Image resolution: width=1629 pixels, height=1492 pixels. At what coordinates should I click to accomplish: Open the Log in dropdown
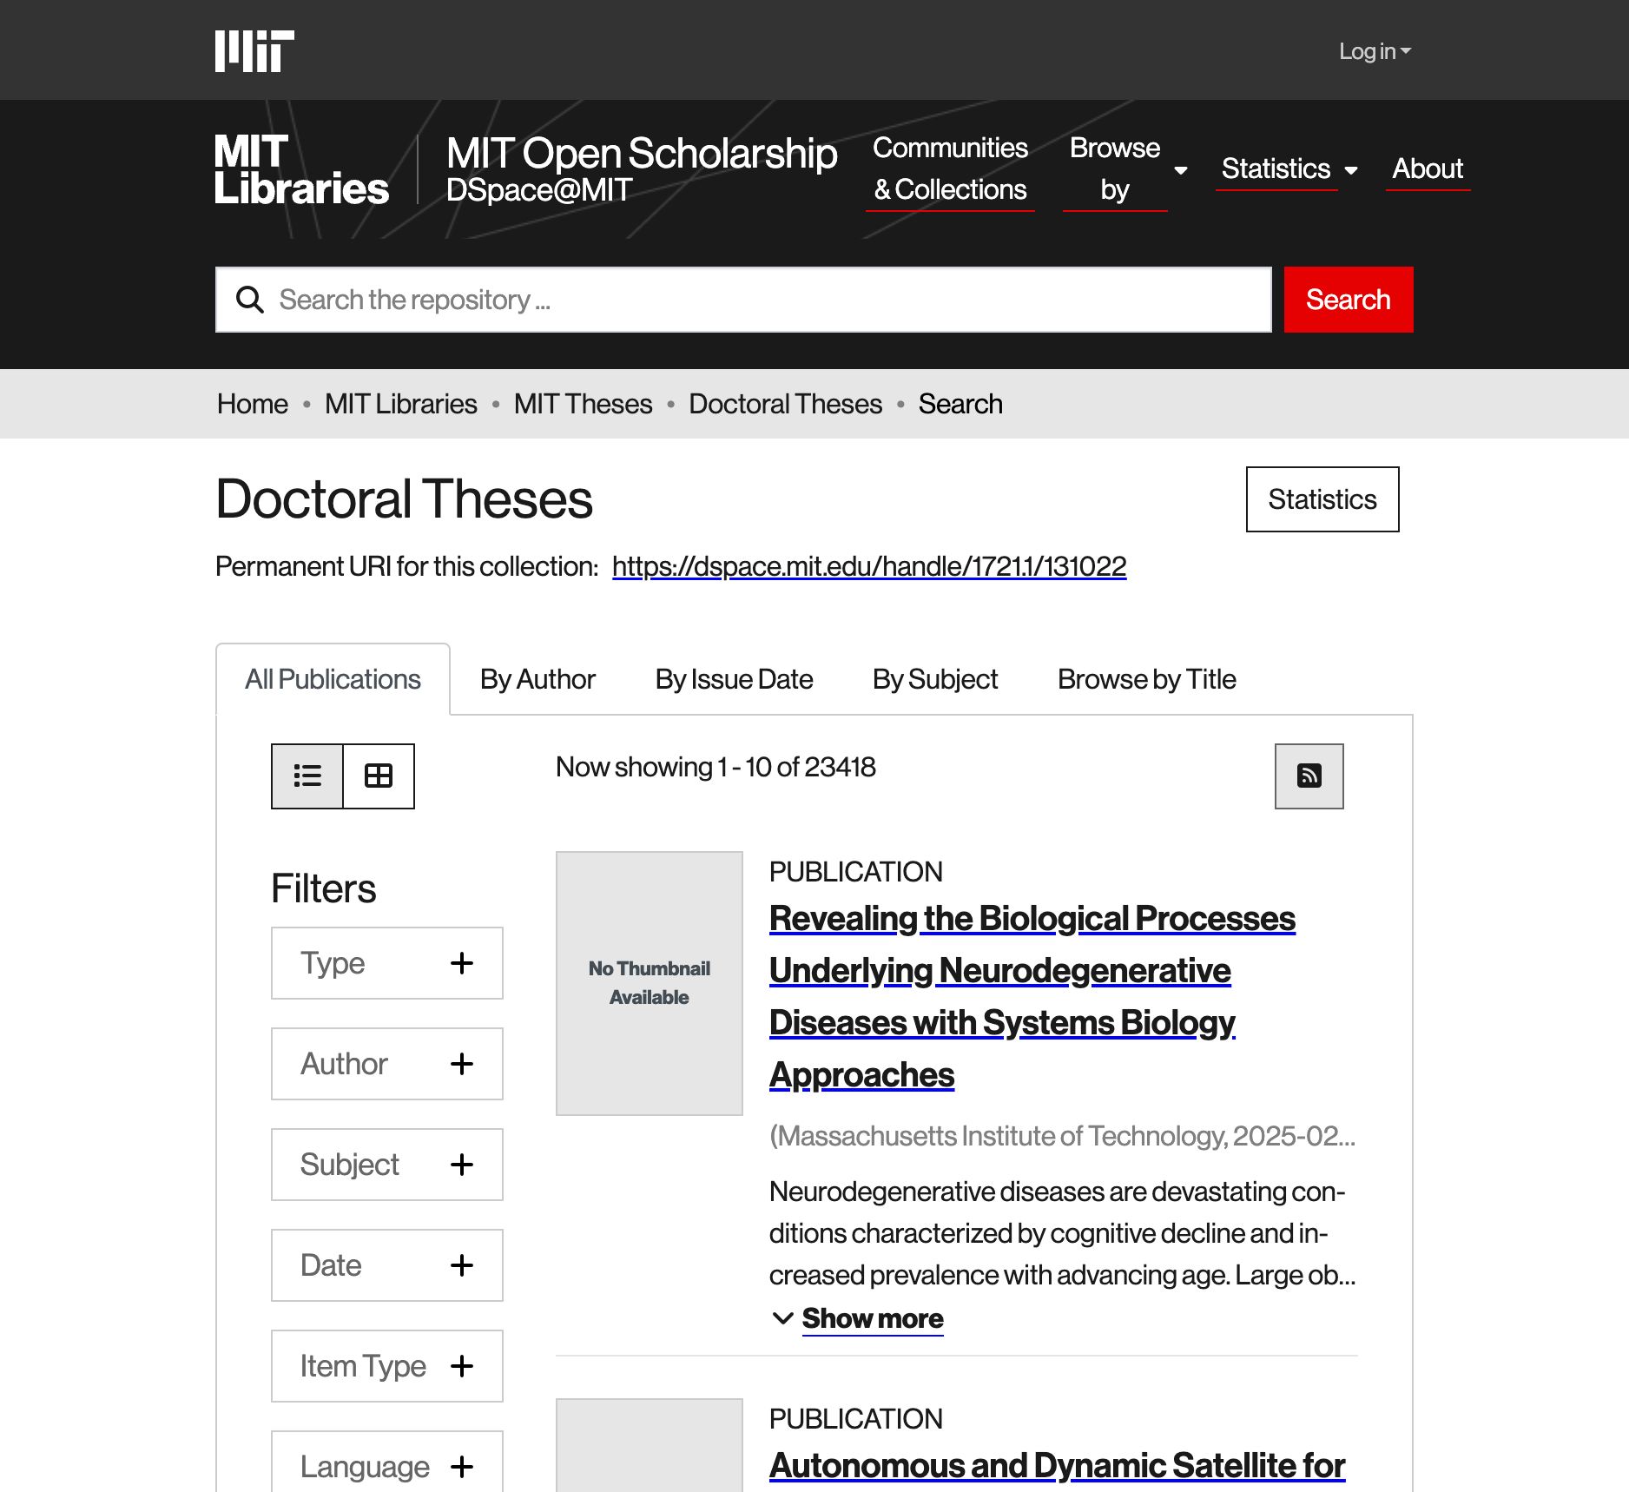pos(1375,51)
